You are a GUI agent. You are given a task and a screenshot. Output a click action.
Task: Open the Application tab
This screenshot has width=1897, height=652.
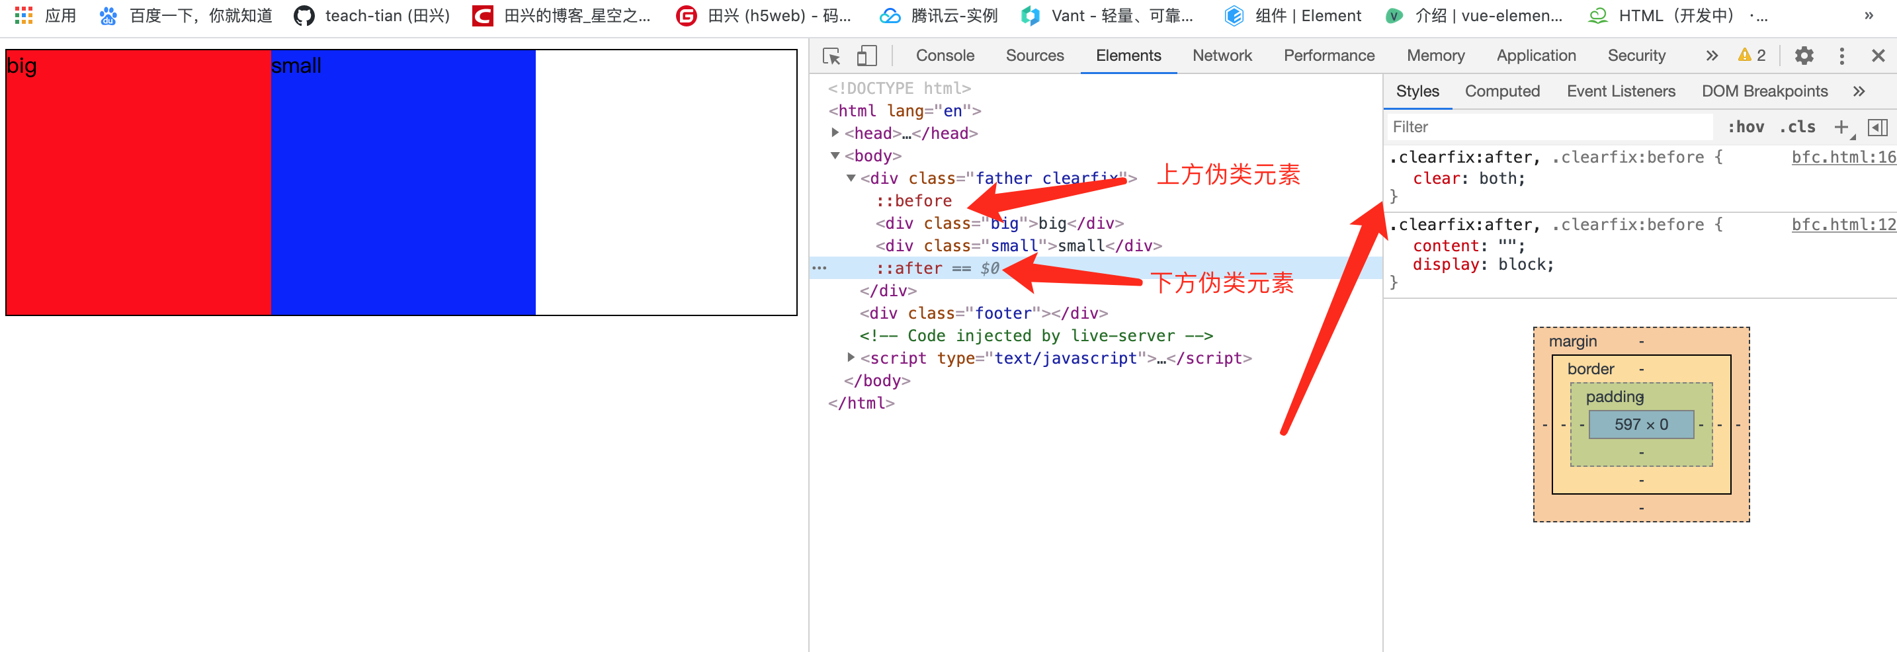click(x=1536, y=56)
